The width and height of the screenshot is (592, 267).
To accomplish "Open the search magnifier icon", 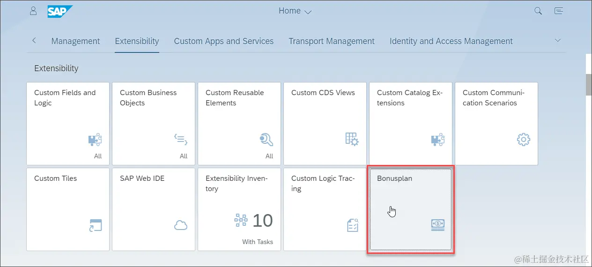I will pos(538,11).
